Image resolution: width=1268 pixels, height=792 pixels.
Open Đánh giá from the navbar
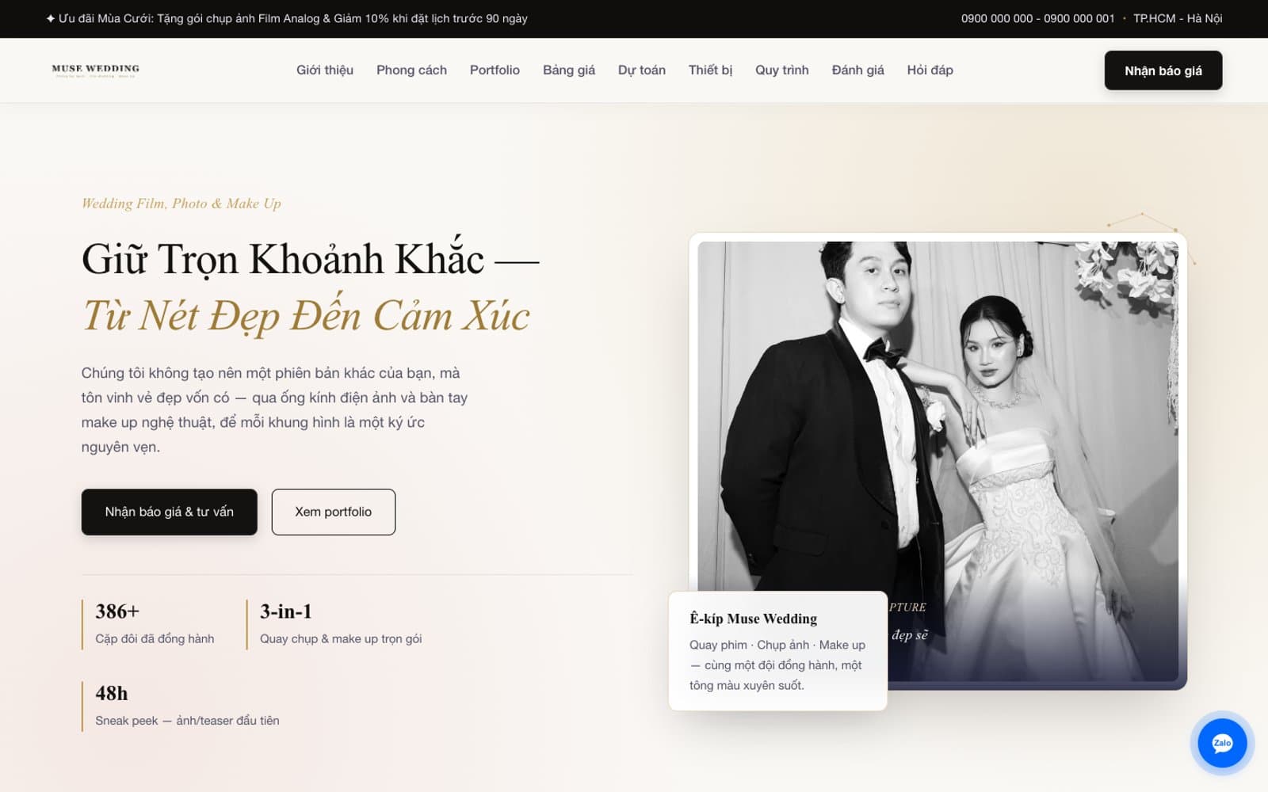tap(857, 70)
